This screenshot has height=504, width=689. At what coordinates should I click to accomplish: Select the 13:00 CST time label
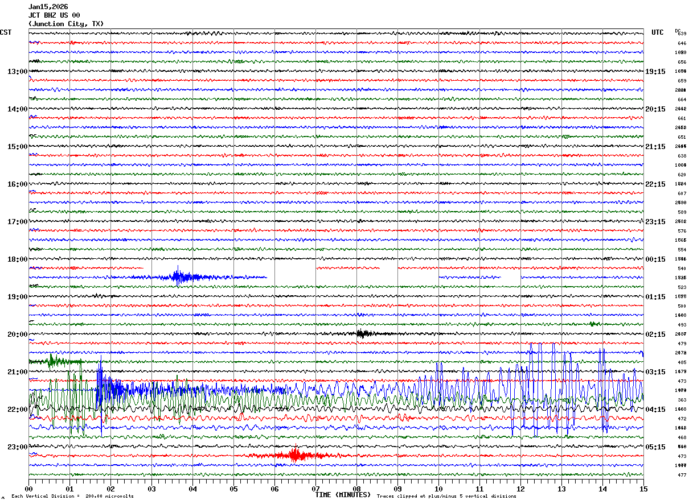pos(17,72)
